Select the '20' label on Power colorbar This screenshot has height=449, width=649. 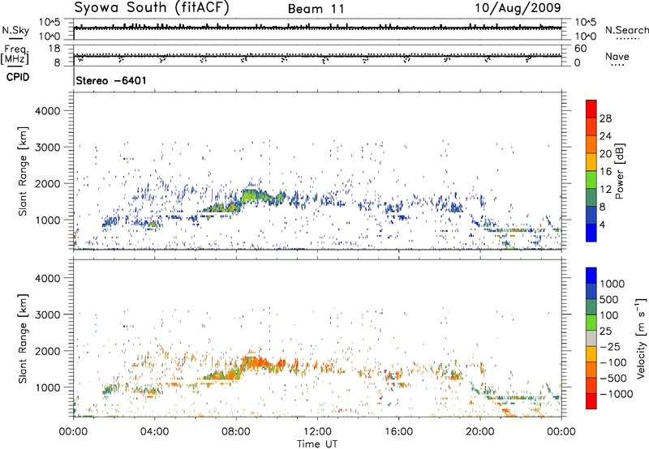tap(605, 154)
